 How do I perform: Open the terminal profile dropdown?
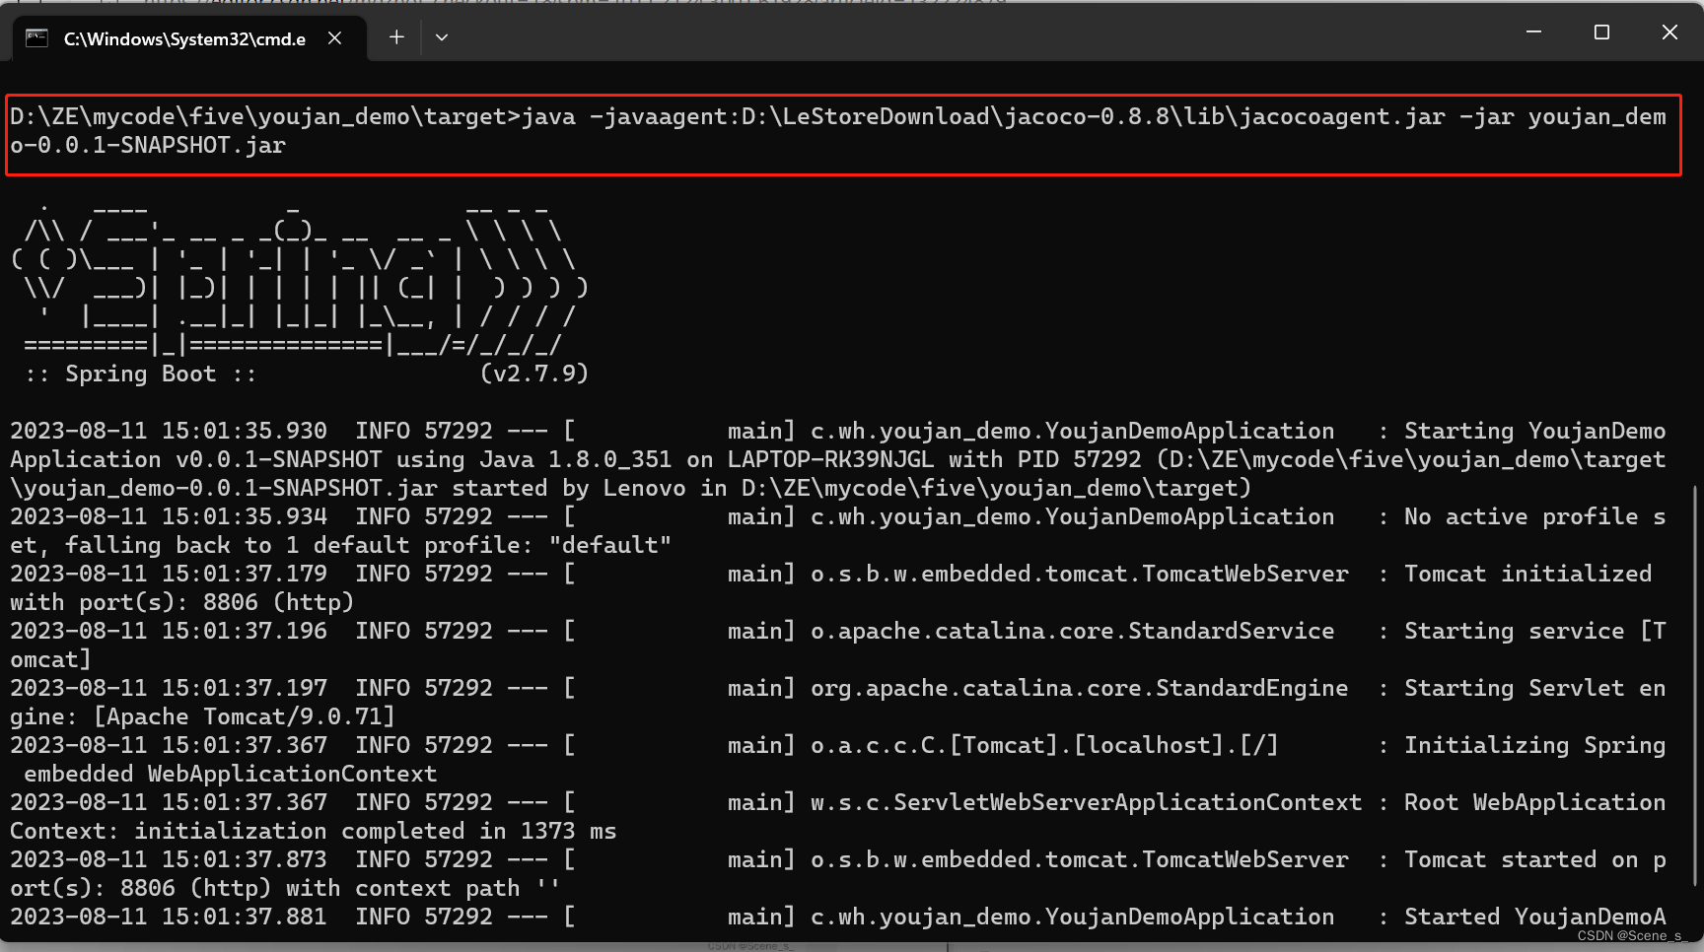(x=441, y=36)
